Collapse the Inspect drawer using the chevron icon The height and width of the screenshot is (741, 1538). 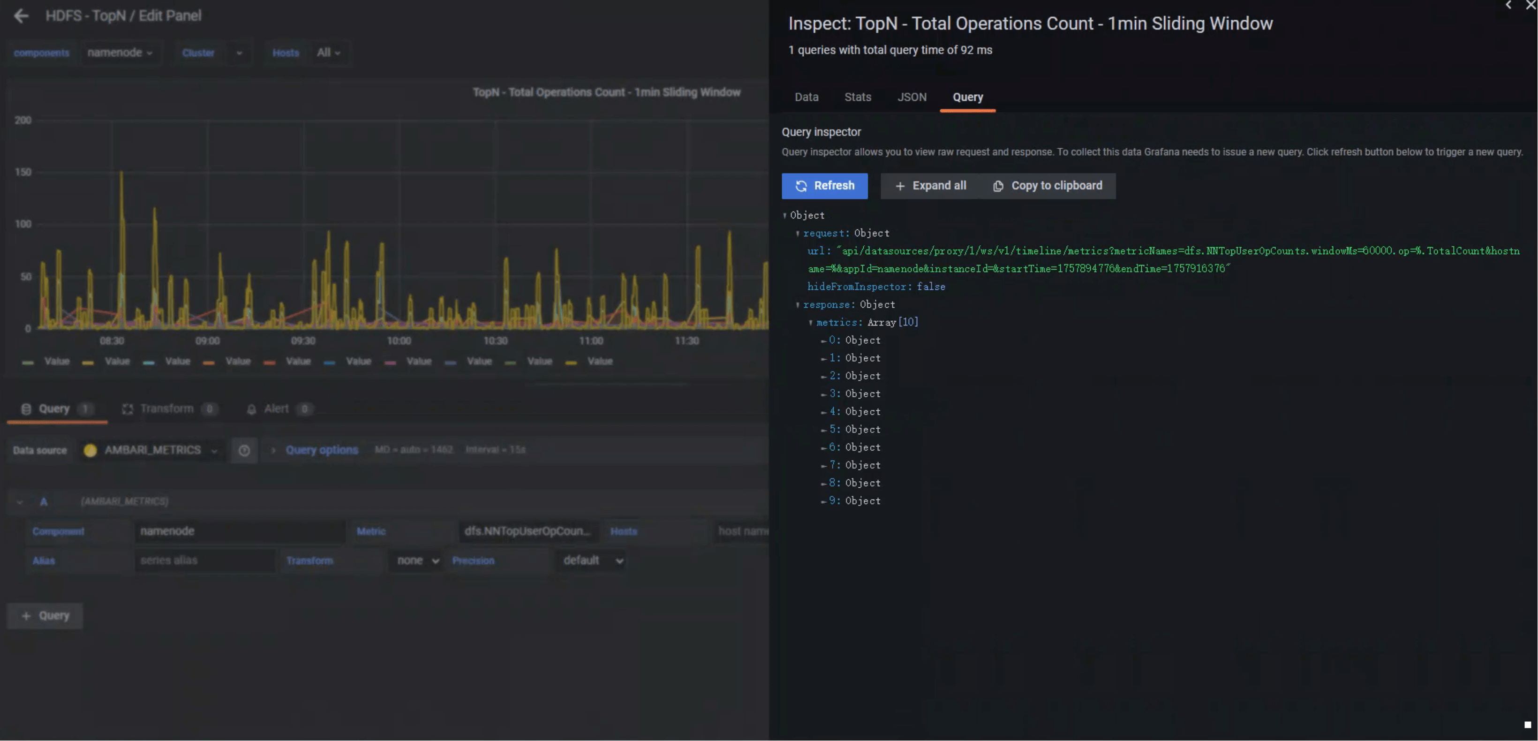click(x=1508, y=5)
